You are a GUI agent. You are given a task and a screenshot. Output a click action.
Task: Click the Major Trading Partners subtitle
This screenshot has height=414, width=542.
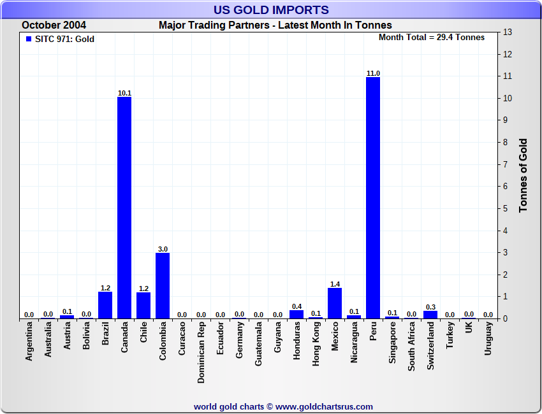click(275, 25)
